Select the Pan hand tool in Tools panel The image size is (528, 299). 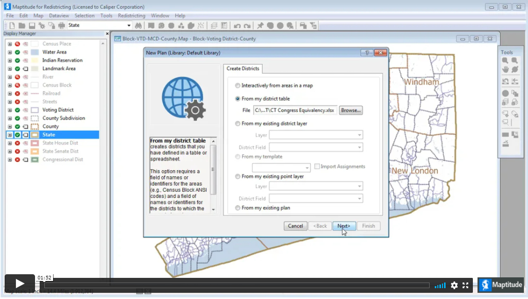505,69
